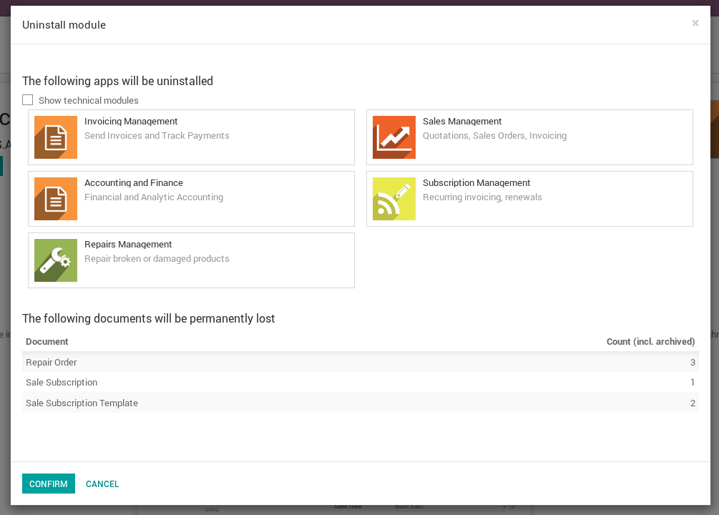Image resolution: width=719 pixels, height=515 pixels.
Task: Select the Sales Management chart icon
Action: coord(394,137)
